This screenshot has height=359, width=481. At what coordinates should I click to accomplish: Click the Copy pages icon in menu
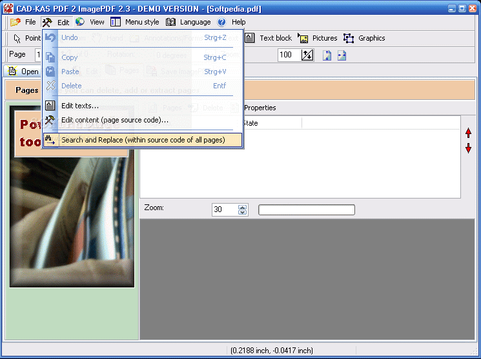50,57
